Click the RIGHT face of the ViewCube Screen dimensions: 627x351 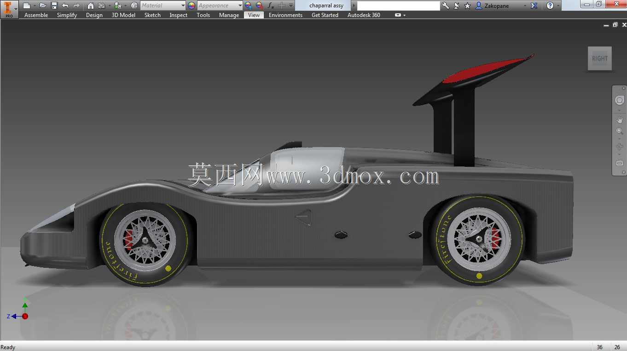pos(600,58)
